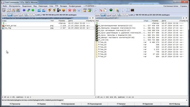Image resolution: width=190 pixels, height=107 pixels.
Task: Sort right panel by Тип column
Action: click(147, 21)
